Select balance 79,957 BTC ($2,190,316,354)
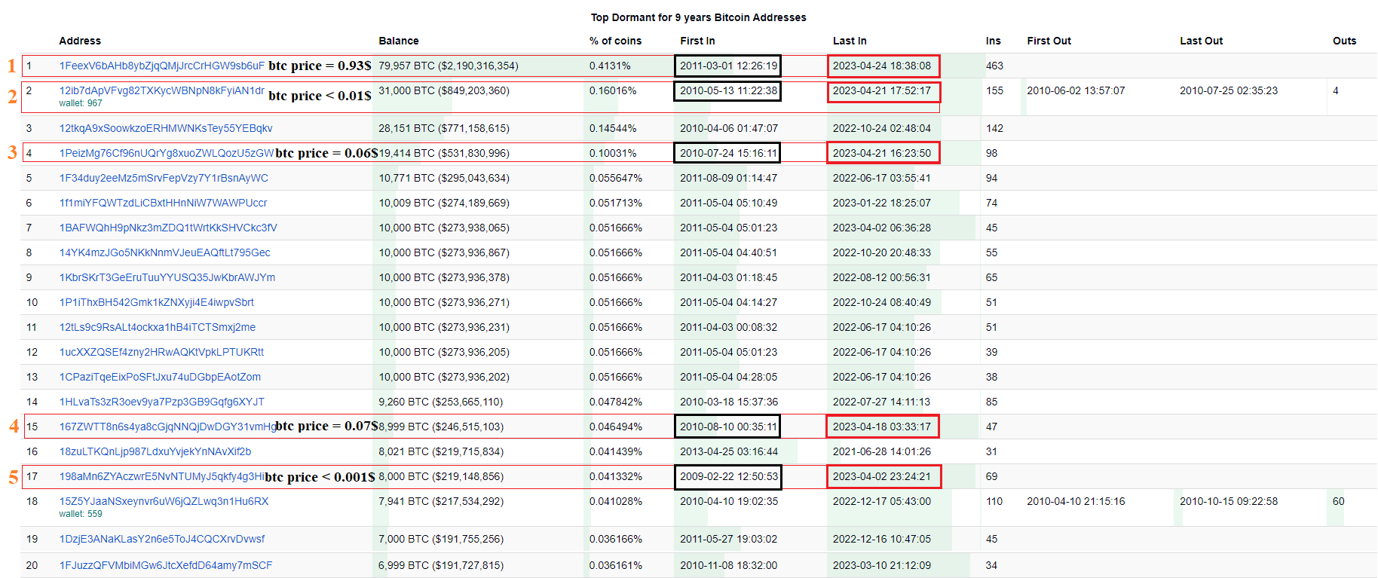This screenshot has height=578, width=1378. point(449,66)
